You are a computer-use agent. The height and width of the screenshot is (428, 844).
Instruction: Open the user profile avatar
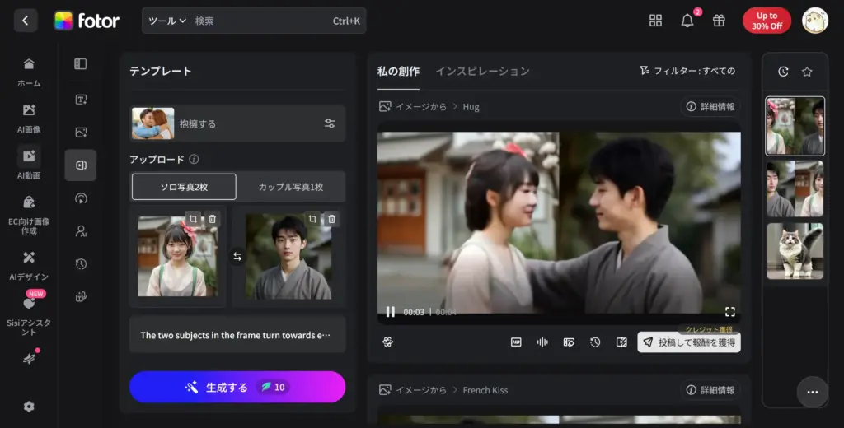[x=815, y=21]
